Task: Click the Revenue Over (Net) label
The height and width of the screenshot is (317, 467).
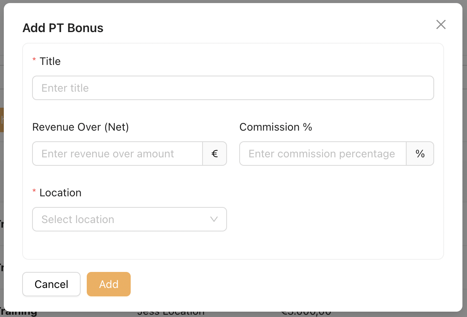Action: 81,127
